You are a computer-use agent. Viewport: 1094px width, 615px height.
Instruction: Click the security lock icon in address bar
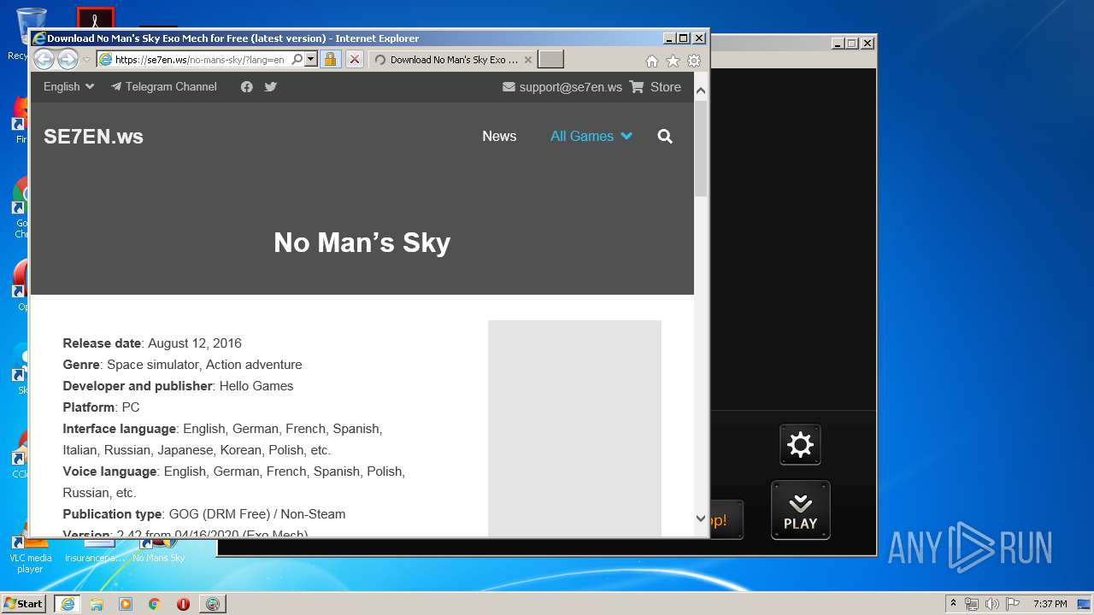pyautogui.click(x=330, y=60)
